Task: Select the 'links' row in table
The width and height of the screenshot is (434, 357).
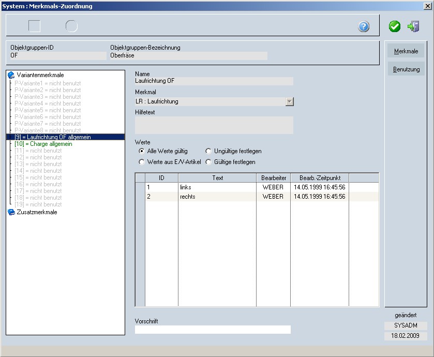Action: tap(217, 187)
